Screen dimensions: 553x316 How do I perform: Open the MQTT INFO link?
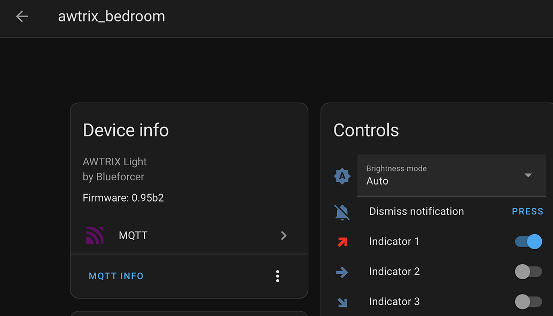pos(116,276)
